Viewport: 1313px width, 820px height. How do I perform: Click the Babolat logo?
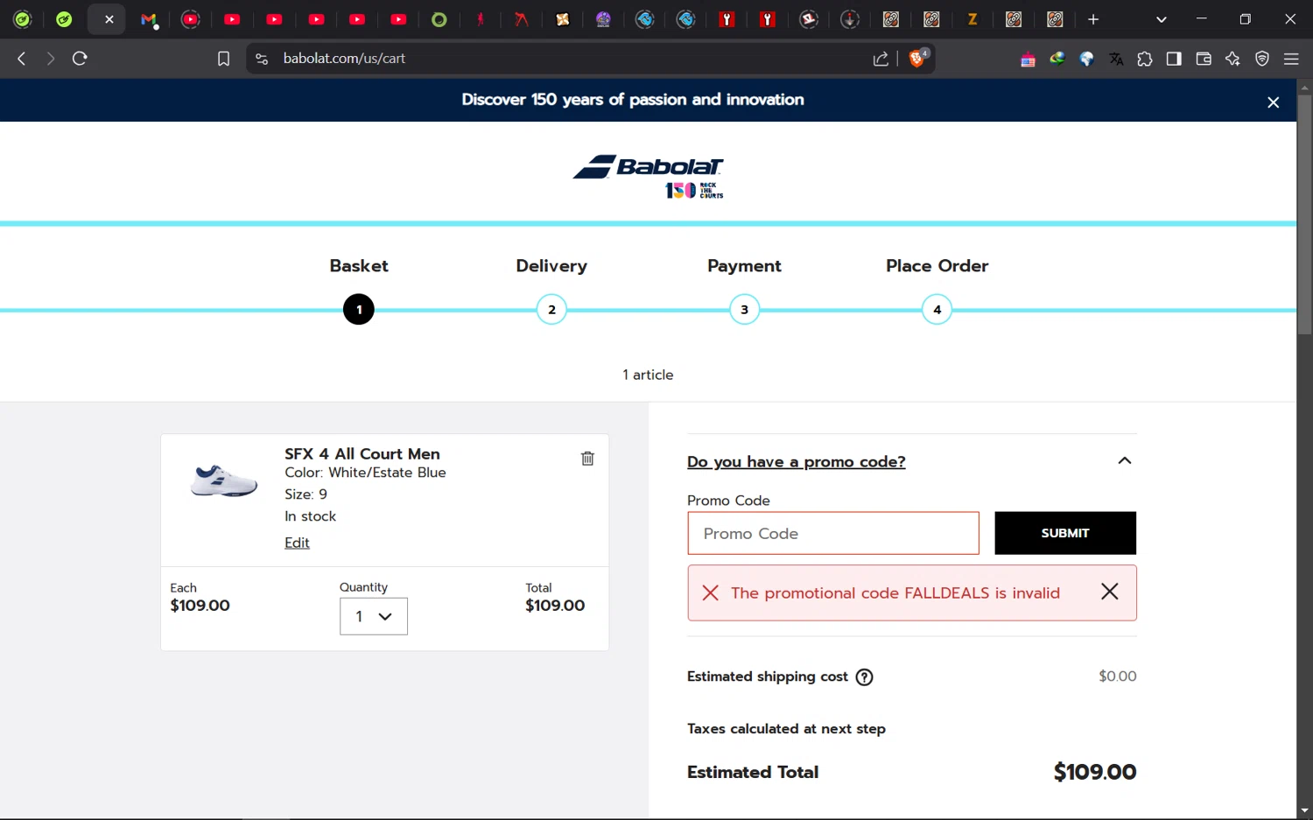tap(649, 177)
